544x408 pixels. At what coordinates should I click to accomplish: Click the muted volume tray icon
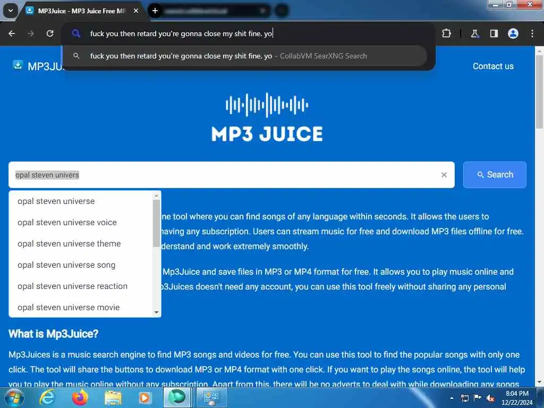pos(490,398)
